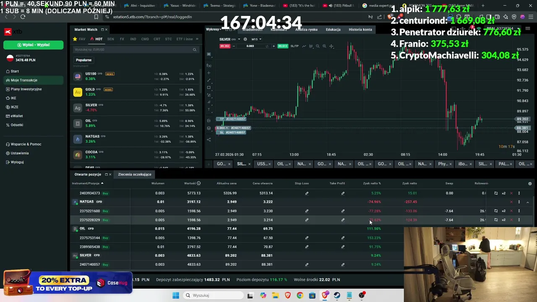Open Zlecenia oczekujące tab
The height and width of the screenshot is (302, 537).
coord(135,174)
